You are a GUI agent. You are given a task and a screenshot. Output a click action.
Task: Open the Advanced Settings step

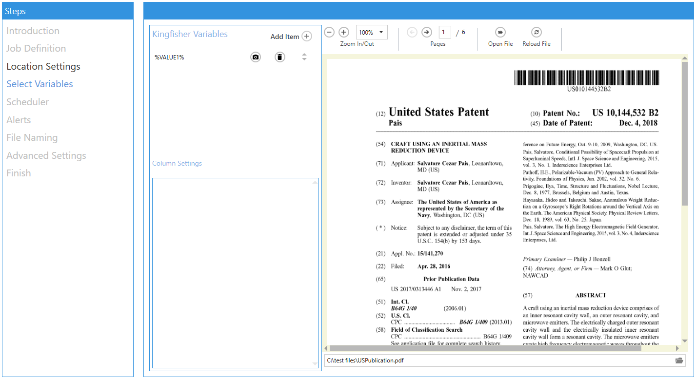46,155
